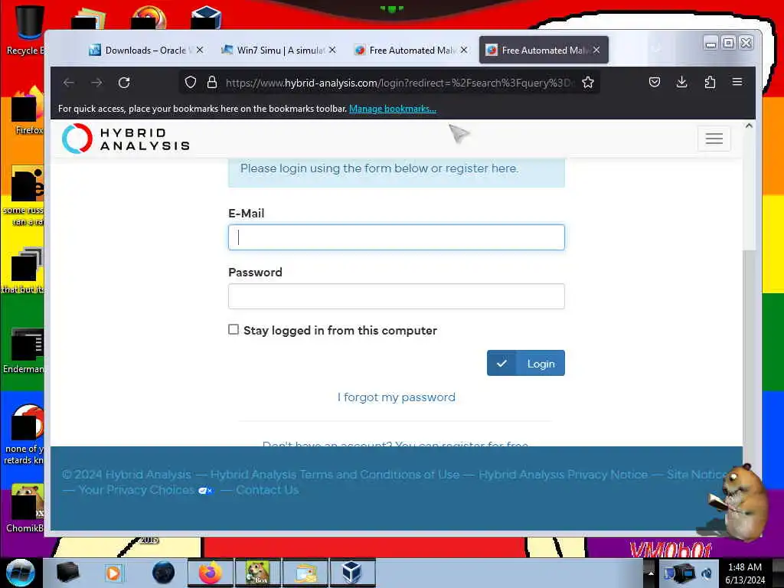Click the Hybrid Analysis logo
Image resolution: width=784 pixels, height=588 pixels.
click(126, 139)
